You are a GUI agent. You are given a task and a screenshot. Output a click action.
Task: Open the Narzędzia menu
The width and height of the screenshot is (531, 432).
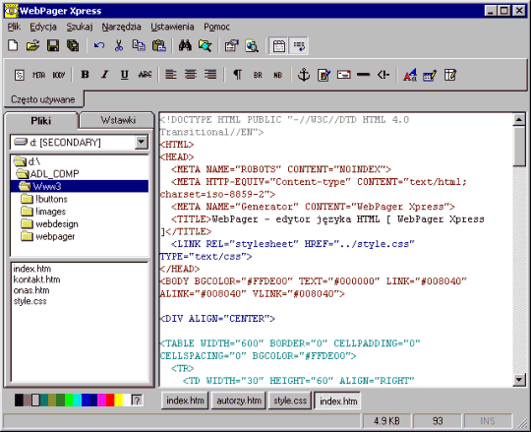pos(122,27)
